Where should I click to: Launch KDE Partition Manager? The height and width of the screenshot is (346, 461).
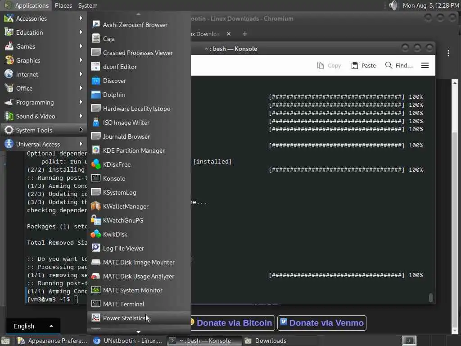click(x=139, y=150)
